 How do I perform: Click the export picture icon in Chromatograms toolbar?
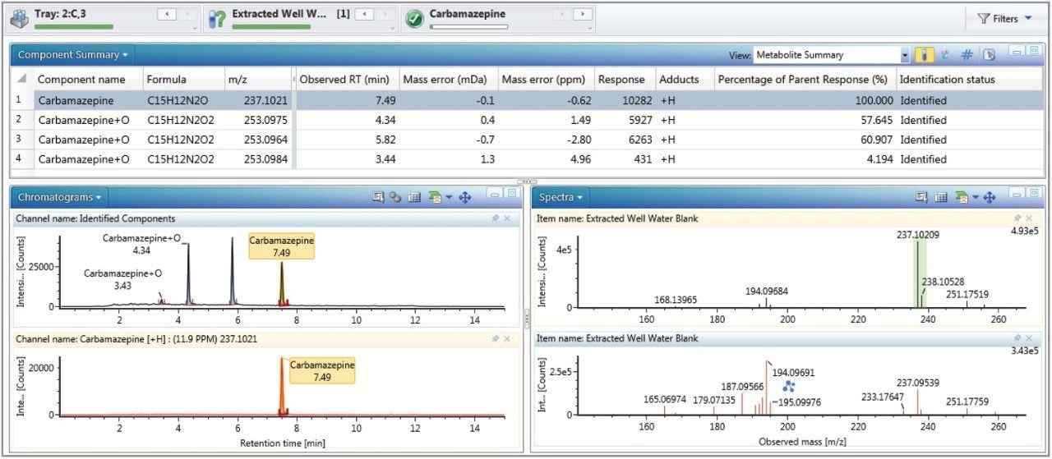(x=435, y=197)
